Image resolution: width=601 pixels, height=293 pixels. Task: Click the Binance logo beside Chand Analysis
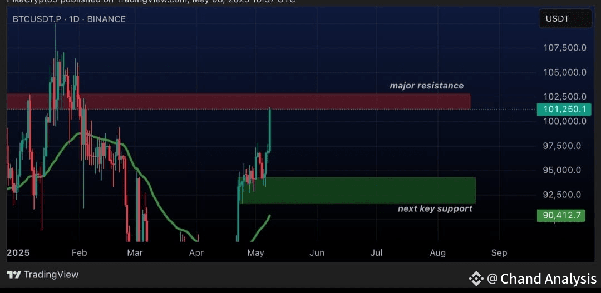tap(476, 279)
